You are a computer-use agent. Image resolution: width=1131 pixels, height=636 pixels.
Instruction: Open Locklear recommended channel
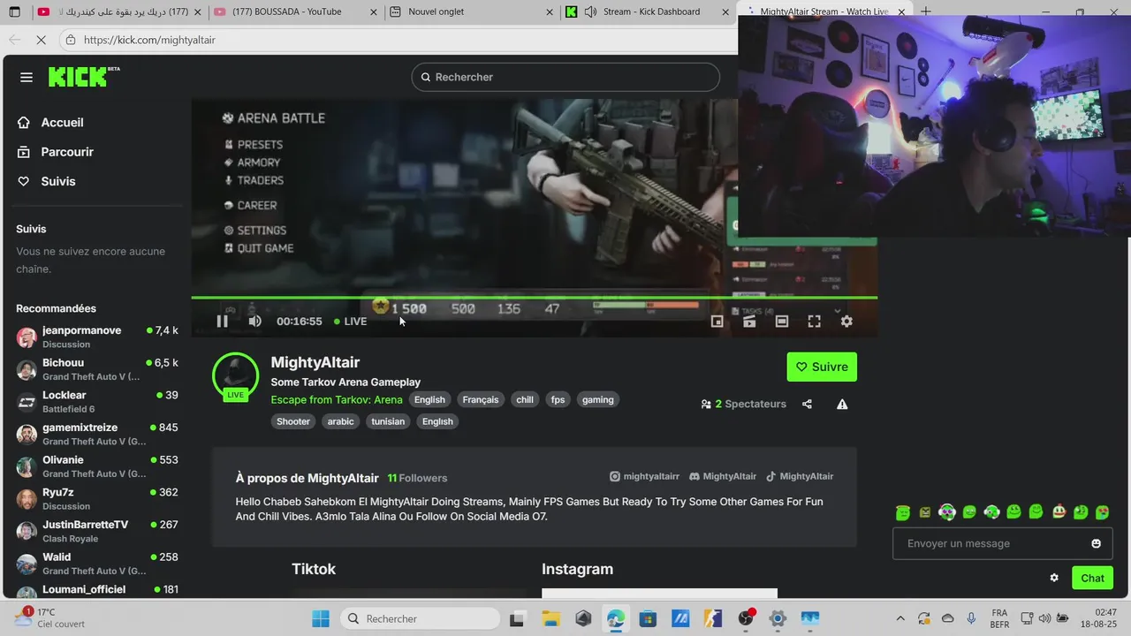(97, 402)
